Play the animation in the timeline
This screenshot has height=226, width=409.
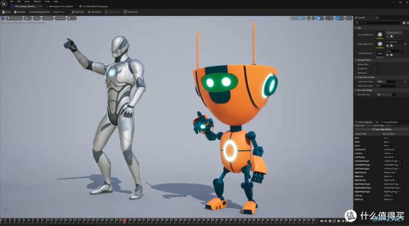[339, 221]
